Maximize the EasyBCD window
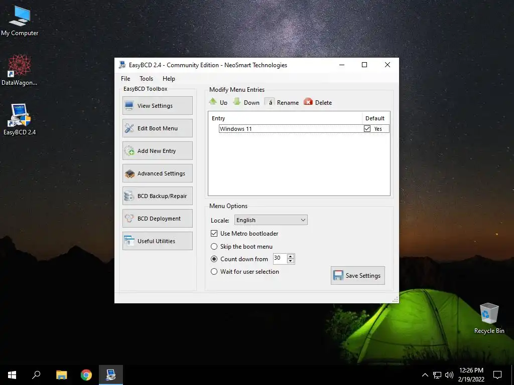Screen dimensions: 514x385 [364, 65]
